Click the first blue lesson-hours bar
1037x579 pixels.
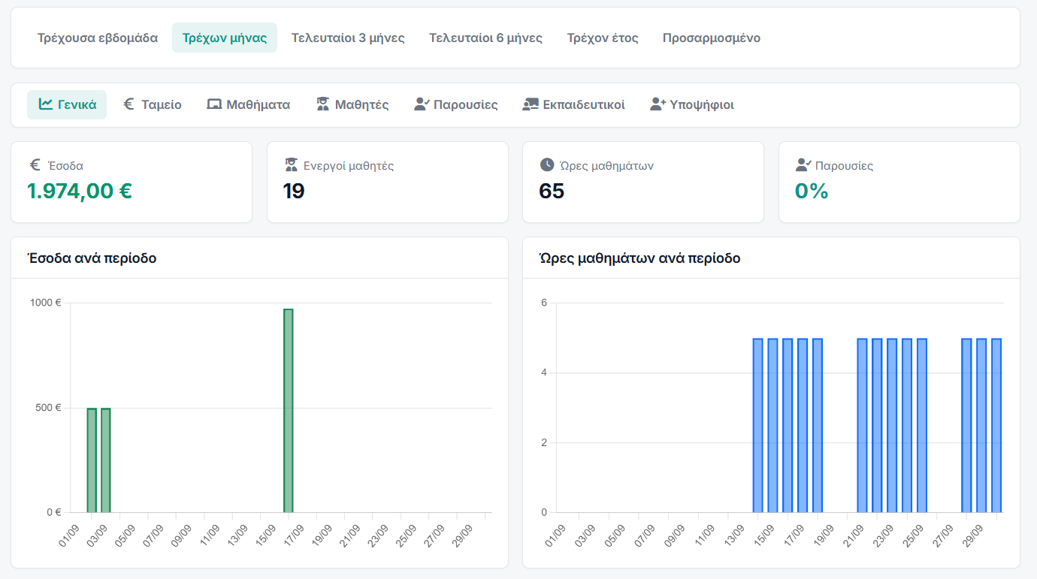point(758,426)
